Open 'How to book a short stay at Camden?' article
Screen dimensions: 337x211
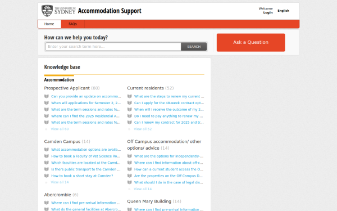pyautogui.click(x=82, y=176)
